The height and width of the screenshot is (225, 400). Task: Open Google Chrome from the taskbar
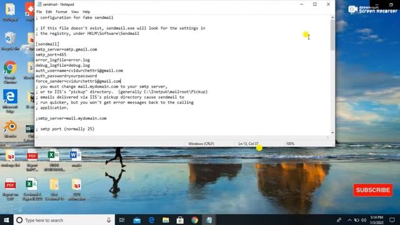coord(194,220)
